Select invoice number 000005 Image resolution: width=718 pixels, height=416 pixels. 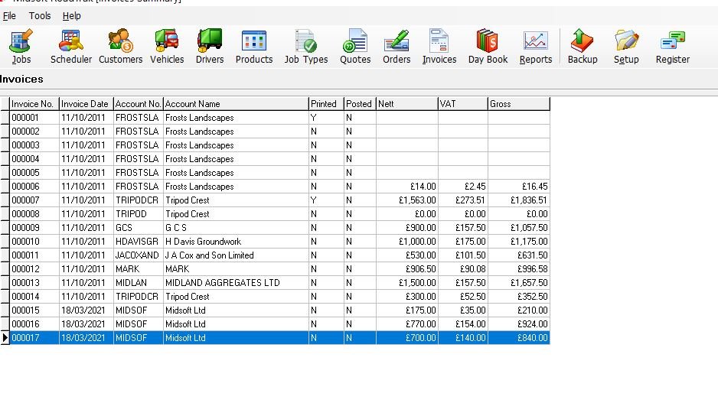(x=34, y=173)
